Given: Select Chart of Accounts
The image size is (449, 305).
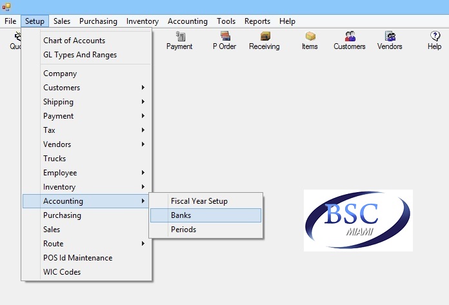Looking at the screenshot, I should [86, 41].
